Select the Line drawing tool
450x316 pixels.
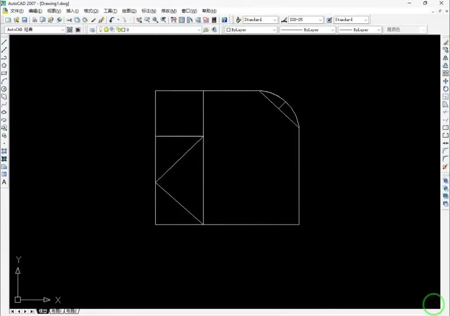pyautogui.click(x=4, y=42)
